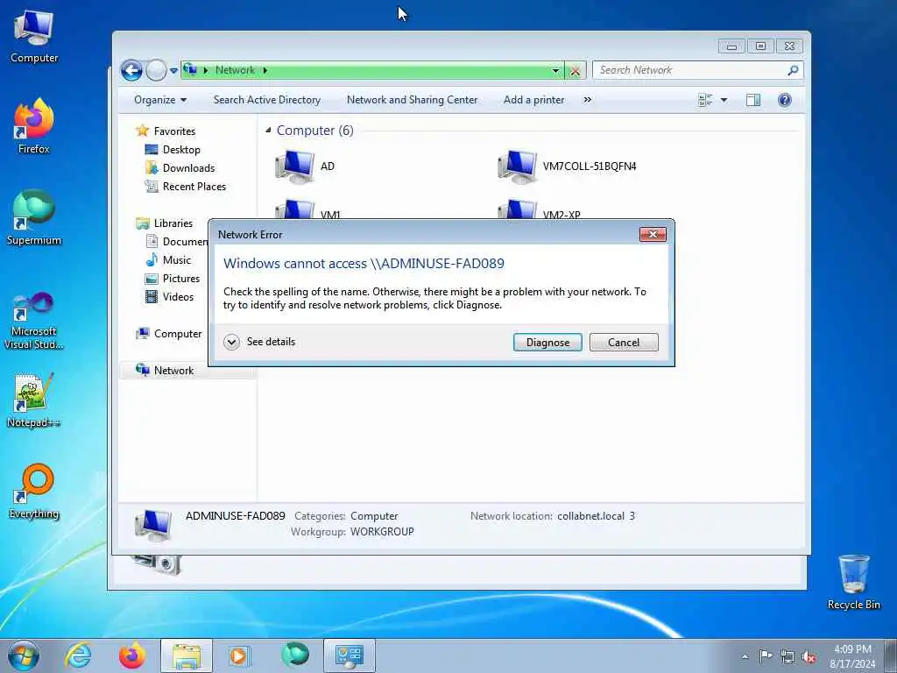
Task: Click Search Active Directory in toolbar
Action: [x=267, y=100]
